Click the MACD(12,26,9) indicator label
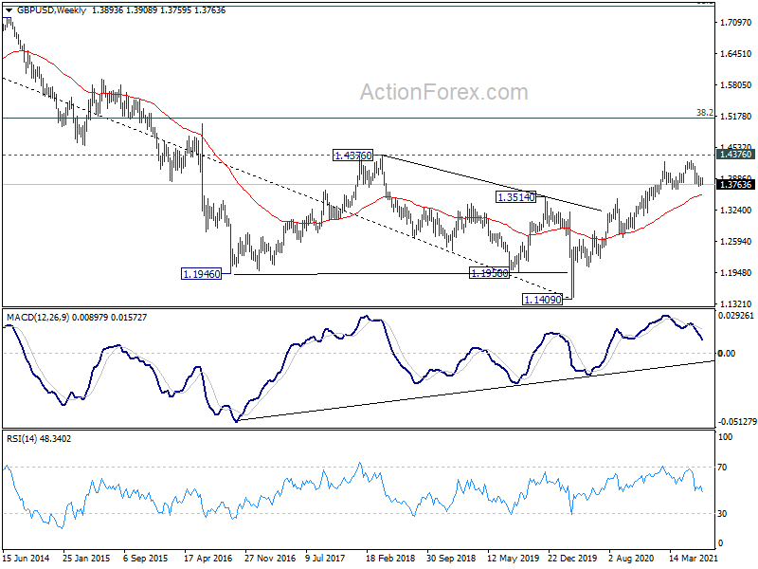This screenshot has height=569, width=758. point(38,318)
